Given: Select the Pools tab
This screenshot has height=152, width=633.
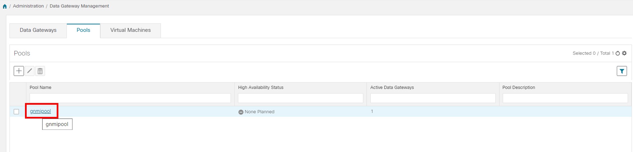Looking at the screenshot, I should [83, 30].
